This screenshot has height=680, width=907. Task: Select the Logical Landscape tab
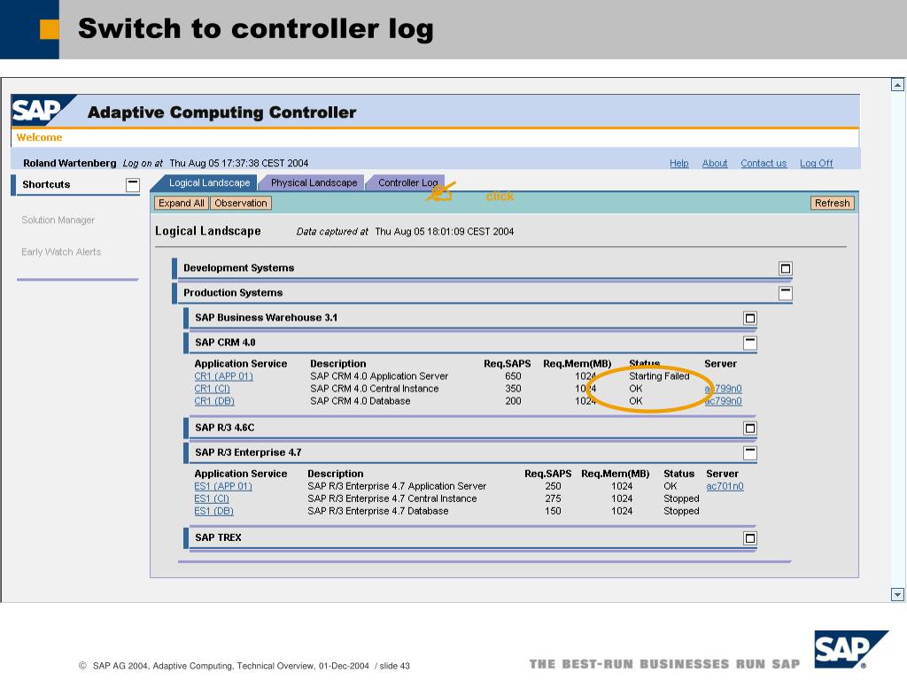click(209, 182)
